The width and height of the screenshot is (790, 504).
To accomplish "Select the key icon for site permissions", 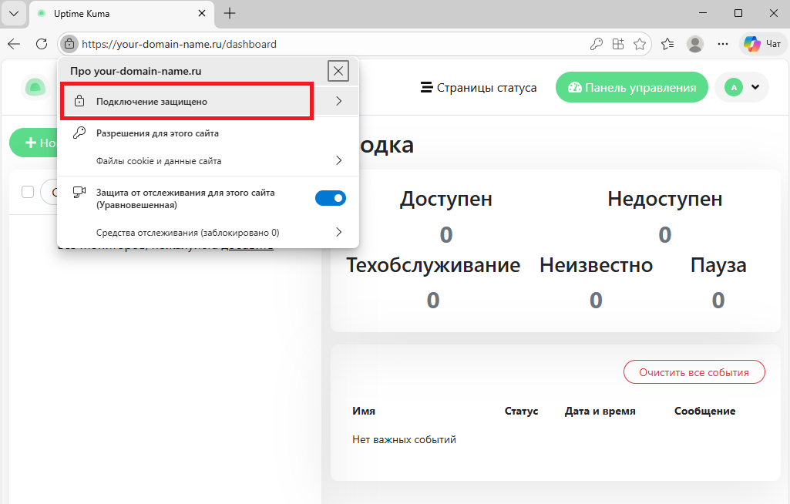I will (78, 133).
